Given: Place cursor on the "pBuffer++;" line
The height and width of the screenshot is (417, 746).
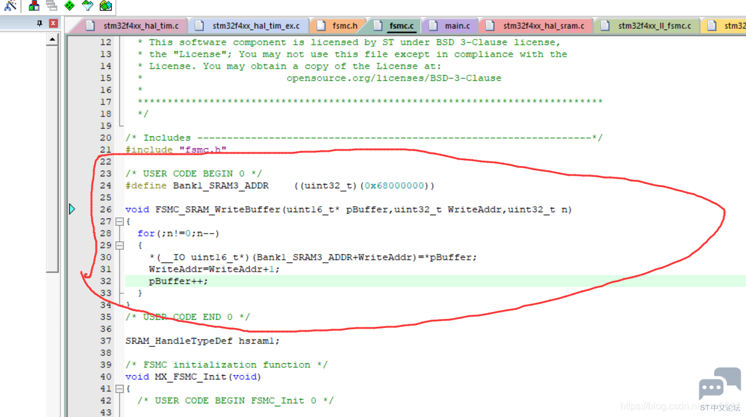Looking at the screenshot, I should [179, 281].
